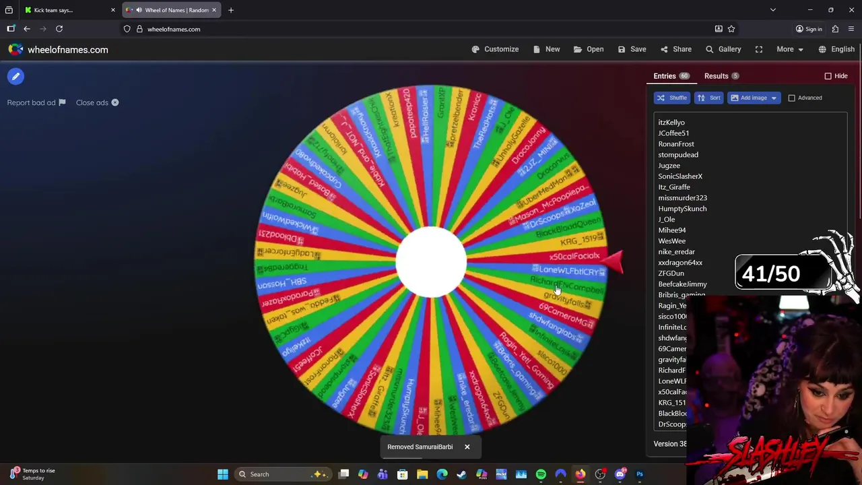Share the wheel
Image resolution: width=862 pixels, height=485 pixels.
(x=675, y=49)
